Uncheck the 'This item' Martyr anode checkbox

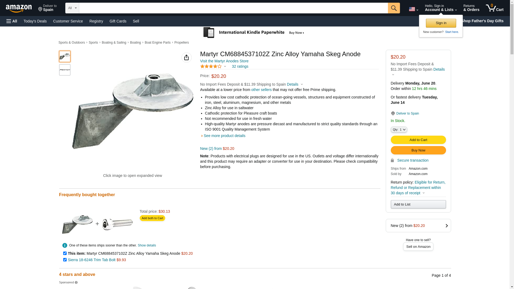pyautogui.click(x=65, y=253)
